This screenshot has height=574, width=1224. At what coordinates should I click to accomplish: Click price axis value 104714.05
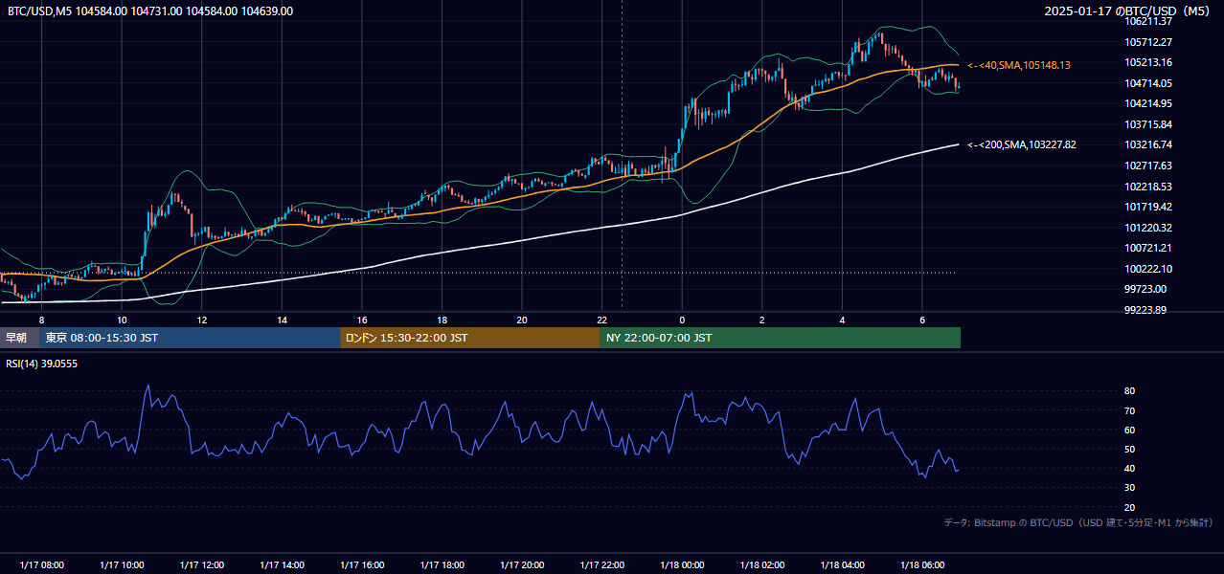click(x=1149, y=83)
